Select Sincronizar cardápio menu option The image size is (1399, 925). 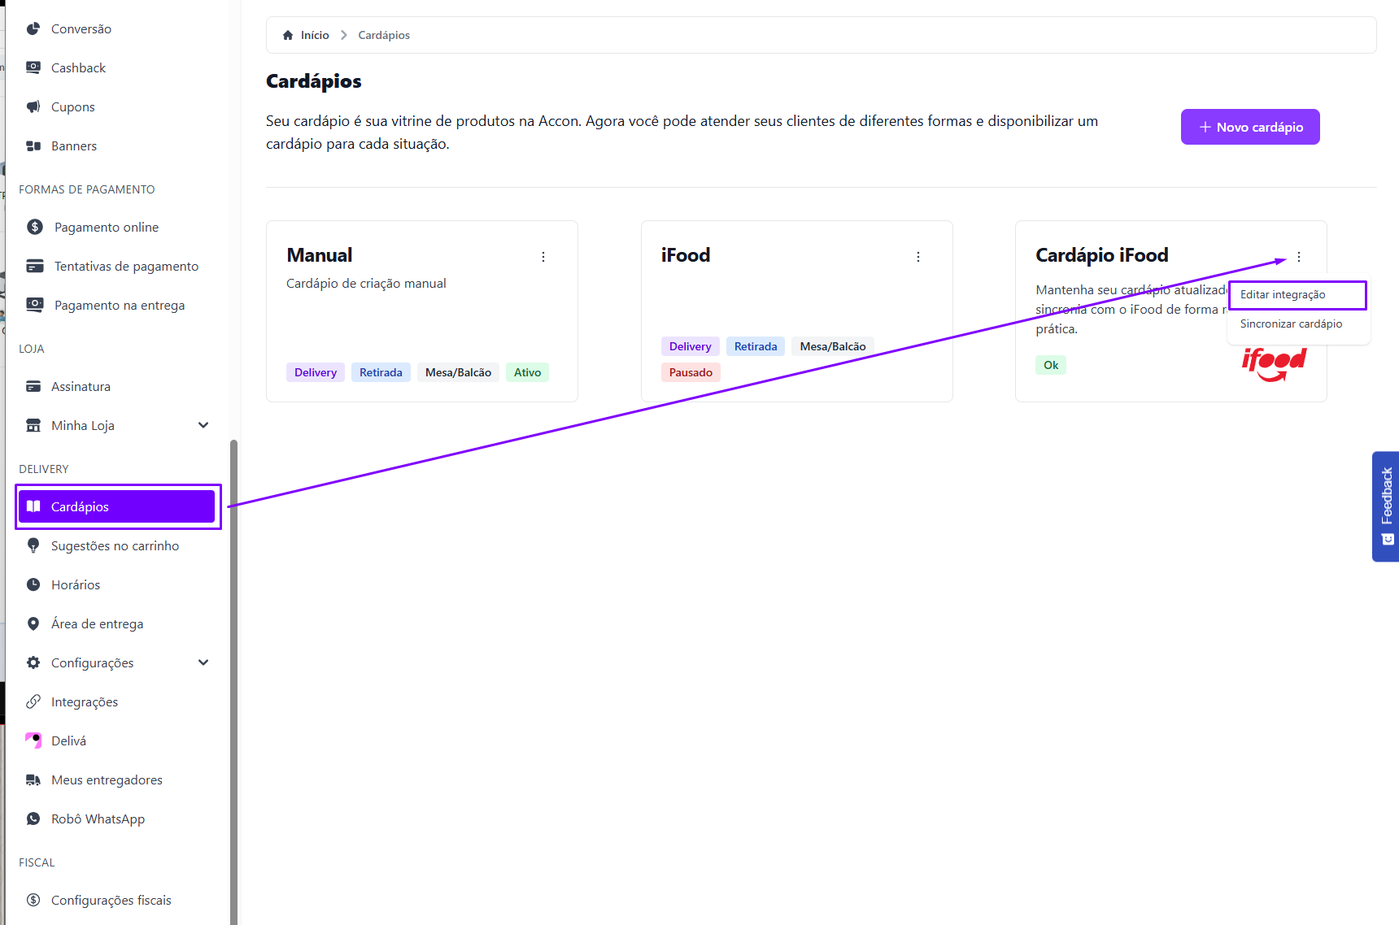tap(1291, 324)
